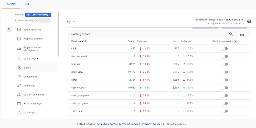Click the download events icon

pos(242,34)
